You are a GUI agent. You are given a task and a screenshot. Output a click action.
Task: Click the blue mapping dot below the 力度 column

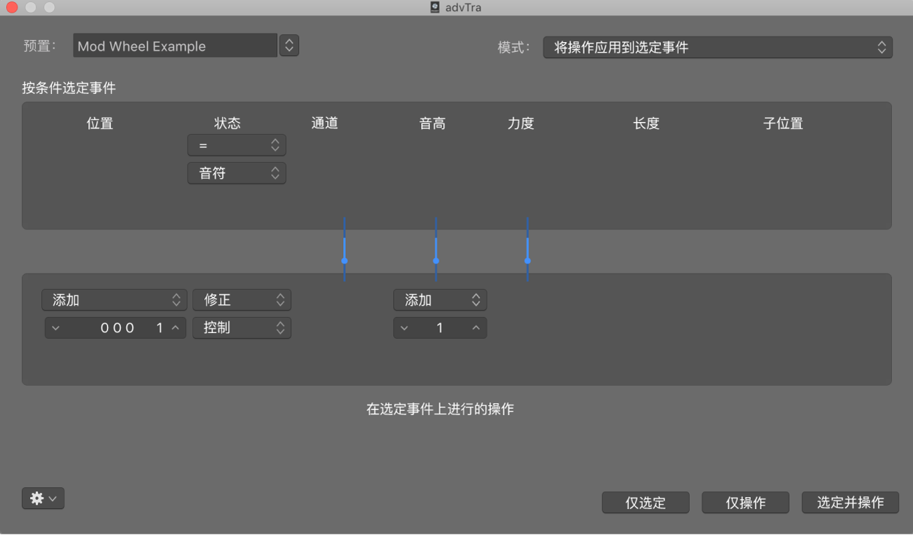pyautogui.click(x=527, y=260)
